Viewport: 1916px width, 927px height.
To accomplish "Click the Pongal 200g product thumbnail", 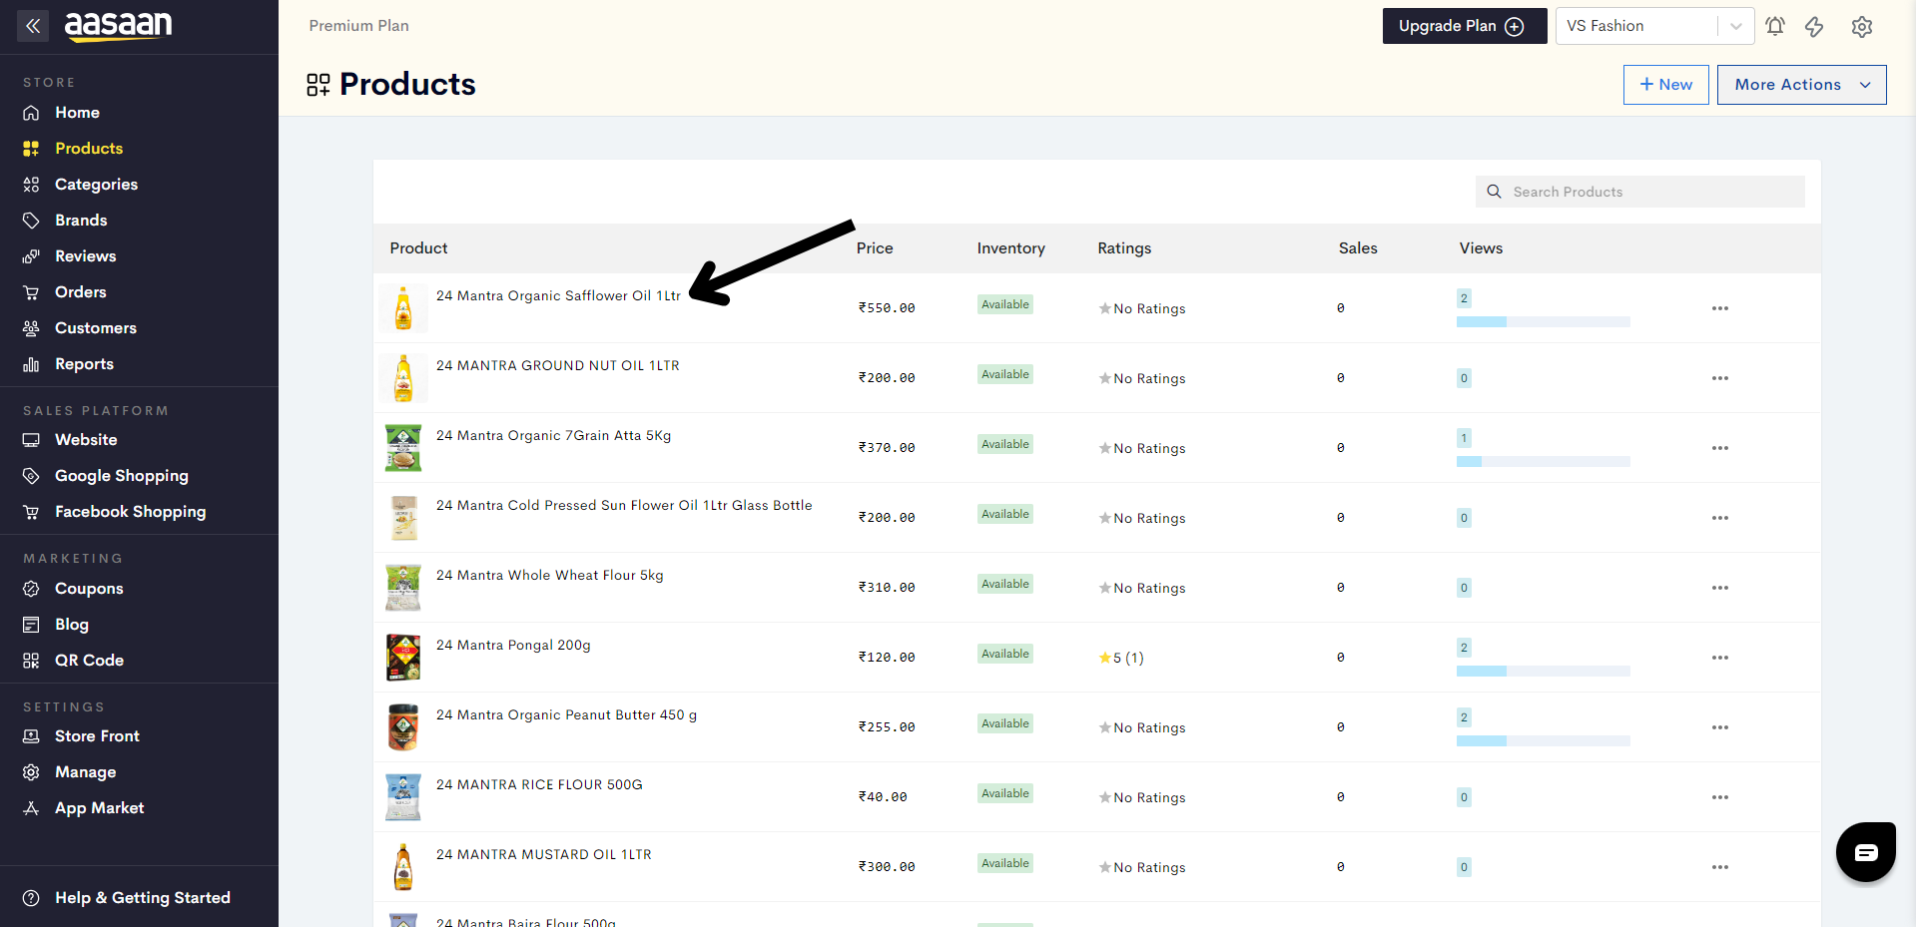I will point(403,658).
